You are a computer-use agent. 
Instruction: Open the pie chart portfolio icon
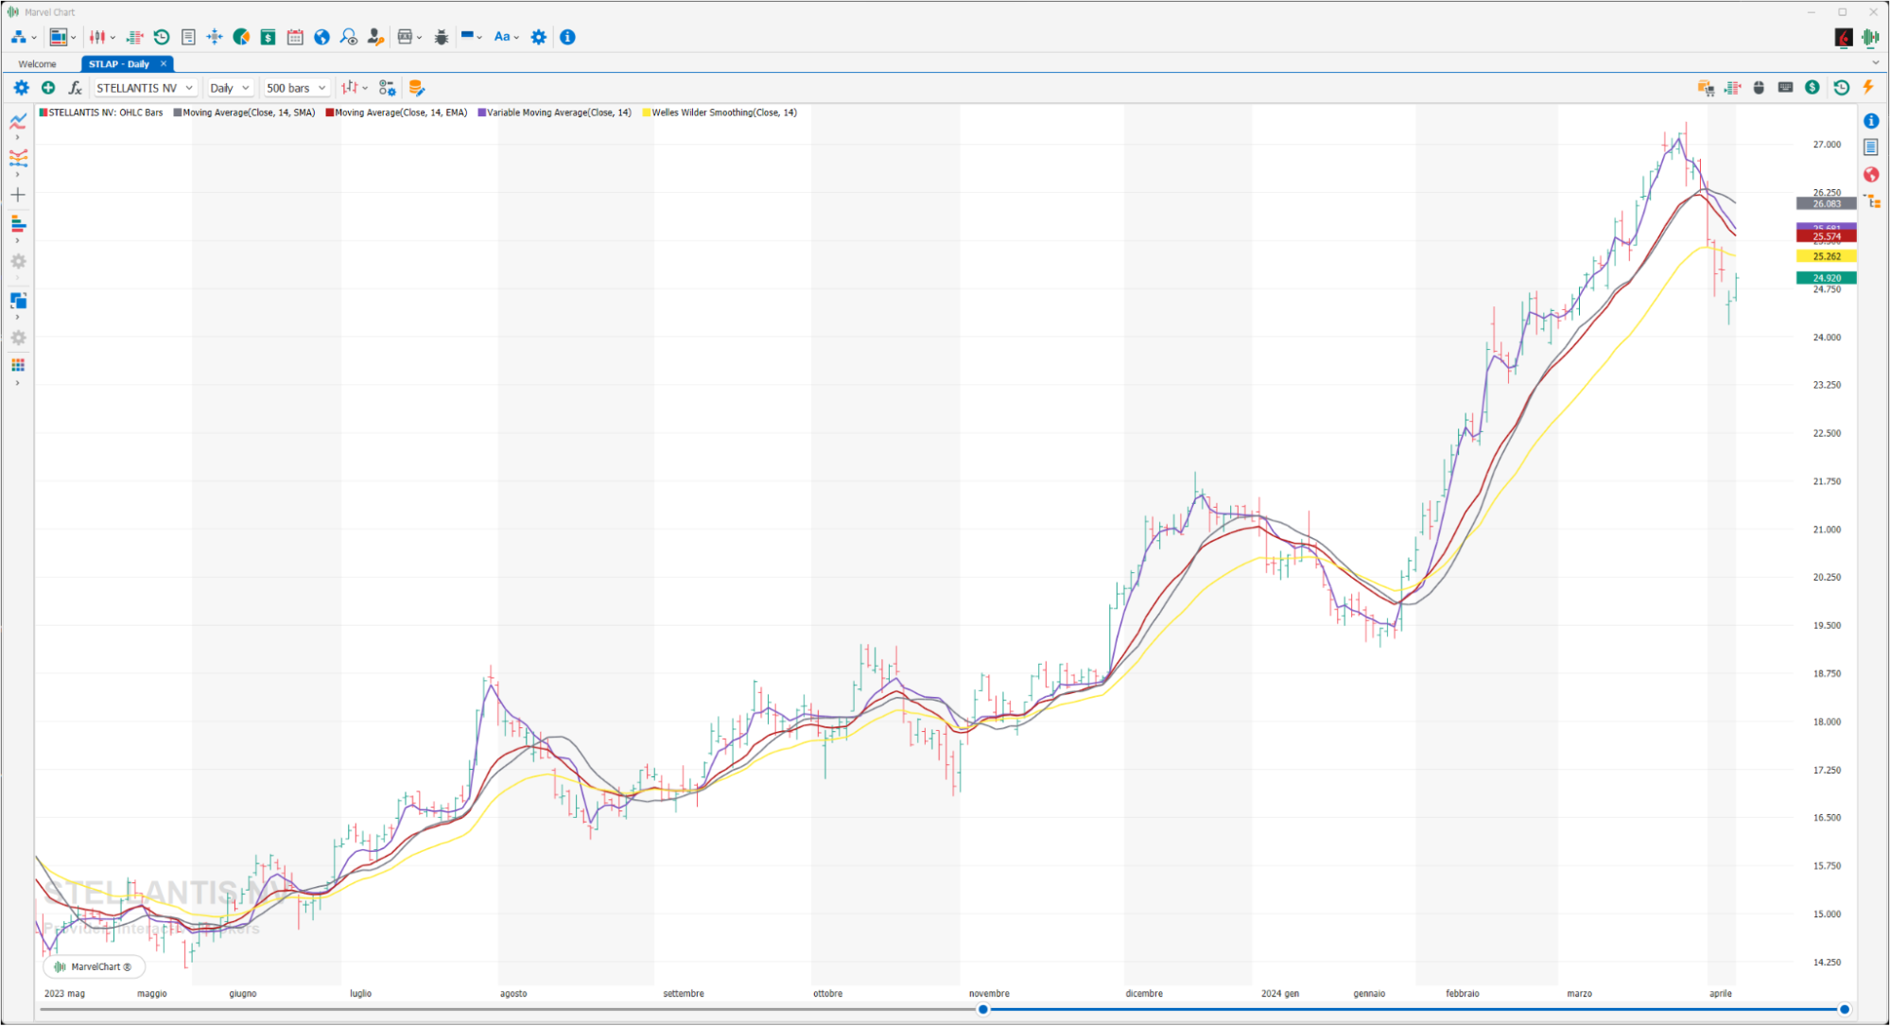(241, 37)
